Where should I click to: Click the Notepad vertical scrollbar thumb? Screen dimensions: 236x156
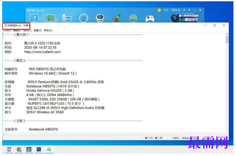point(227,39)
